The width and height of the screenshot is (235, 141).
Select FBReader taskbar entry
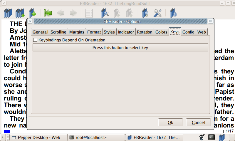click(154, 137)
